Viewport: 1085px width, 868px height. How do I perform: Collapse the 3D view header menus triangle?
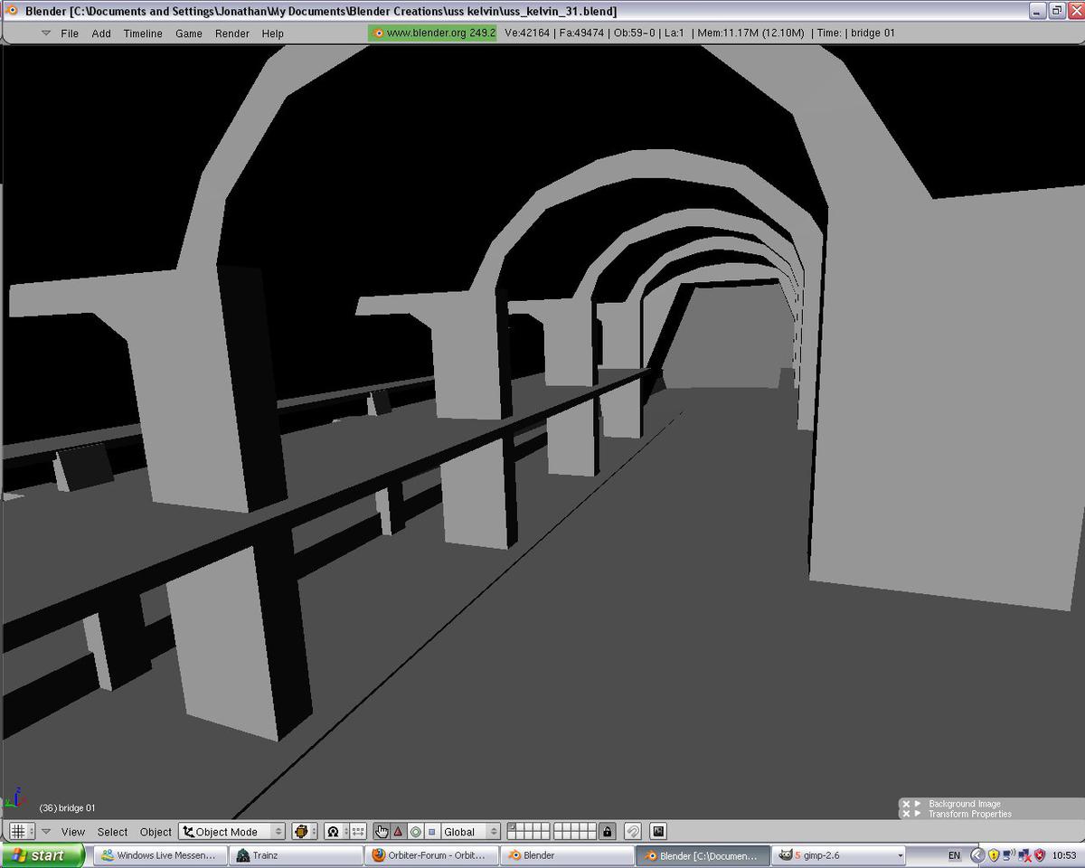(x=46, y=832)
